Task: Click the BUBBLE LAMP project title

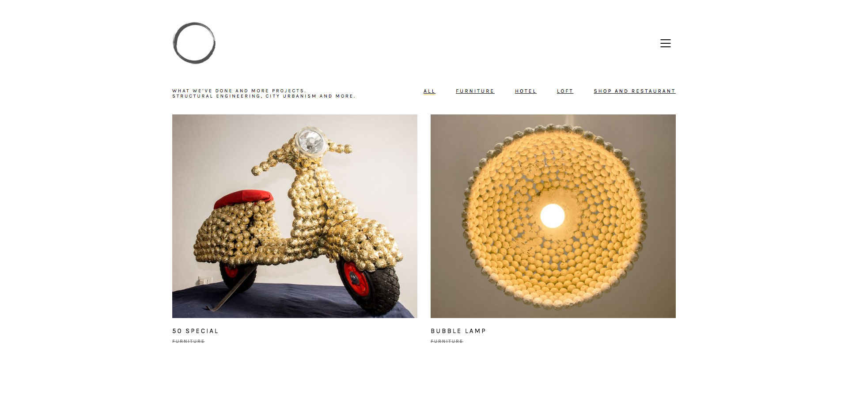Action: point(458,331)
